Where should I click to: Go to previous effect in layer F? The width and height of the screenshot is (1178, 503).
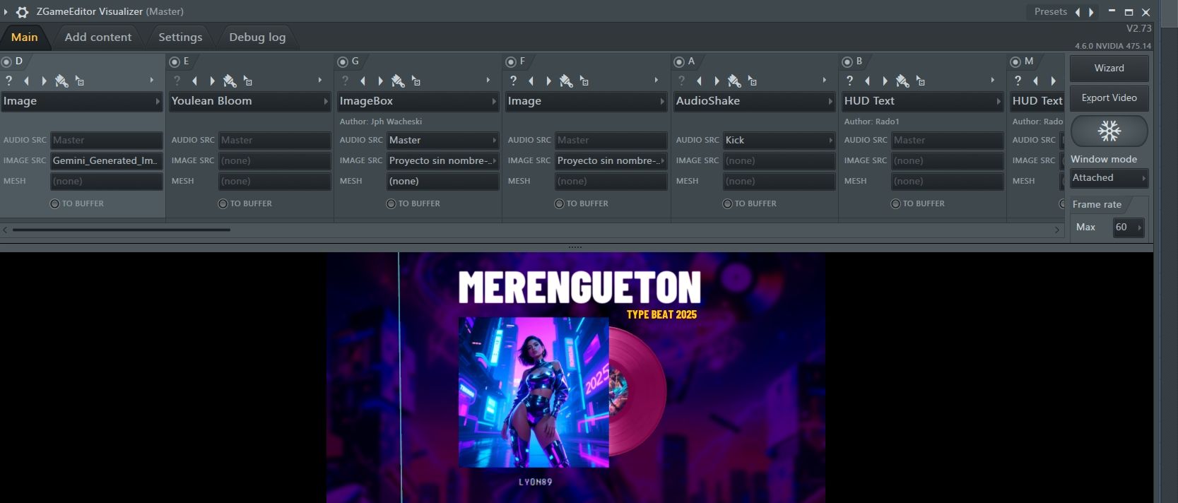(x=531, y=81)
